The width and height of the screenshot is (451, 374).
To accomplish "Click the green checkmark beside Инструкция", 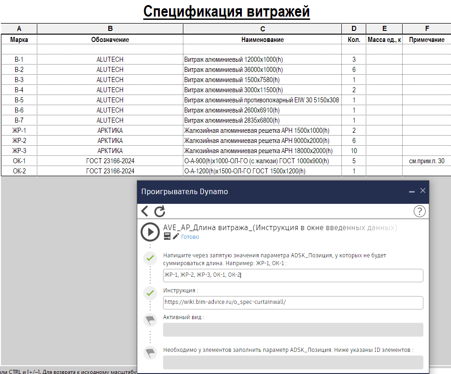I will click(150, 292).
